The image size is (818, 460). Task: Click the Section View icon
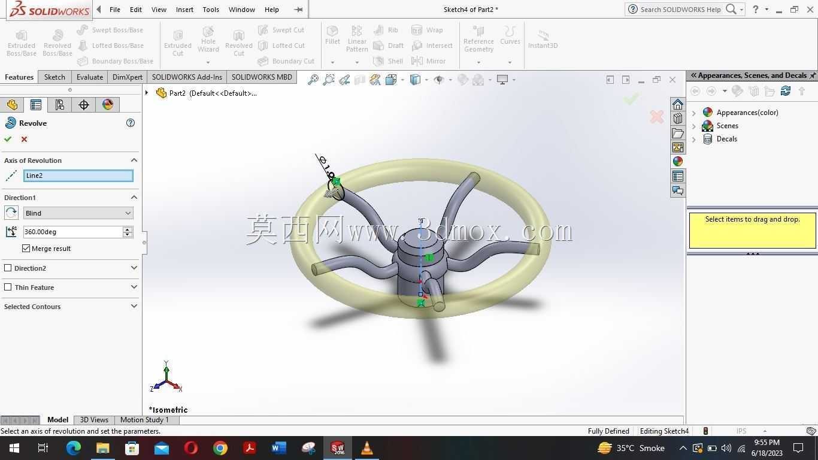[x=360, y=80]
